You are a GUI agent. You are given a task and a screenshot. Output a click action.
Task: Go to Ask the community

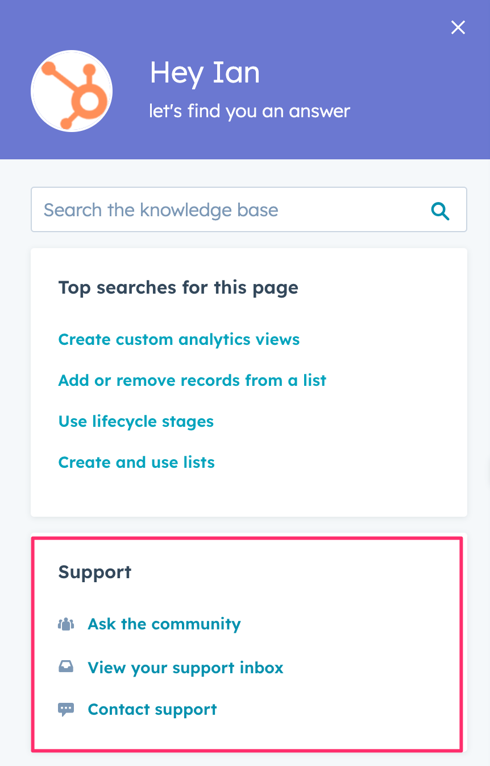(164, 624)
